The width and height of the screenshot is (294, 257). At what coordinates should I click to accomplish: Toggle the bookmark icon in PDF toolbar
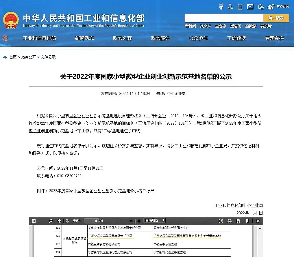coord(246,221)
